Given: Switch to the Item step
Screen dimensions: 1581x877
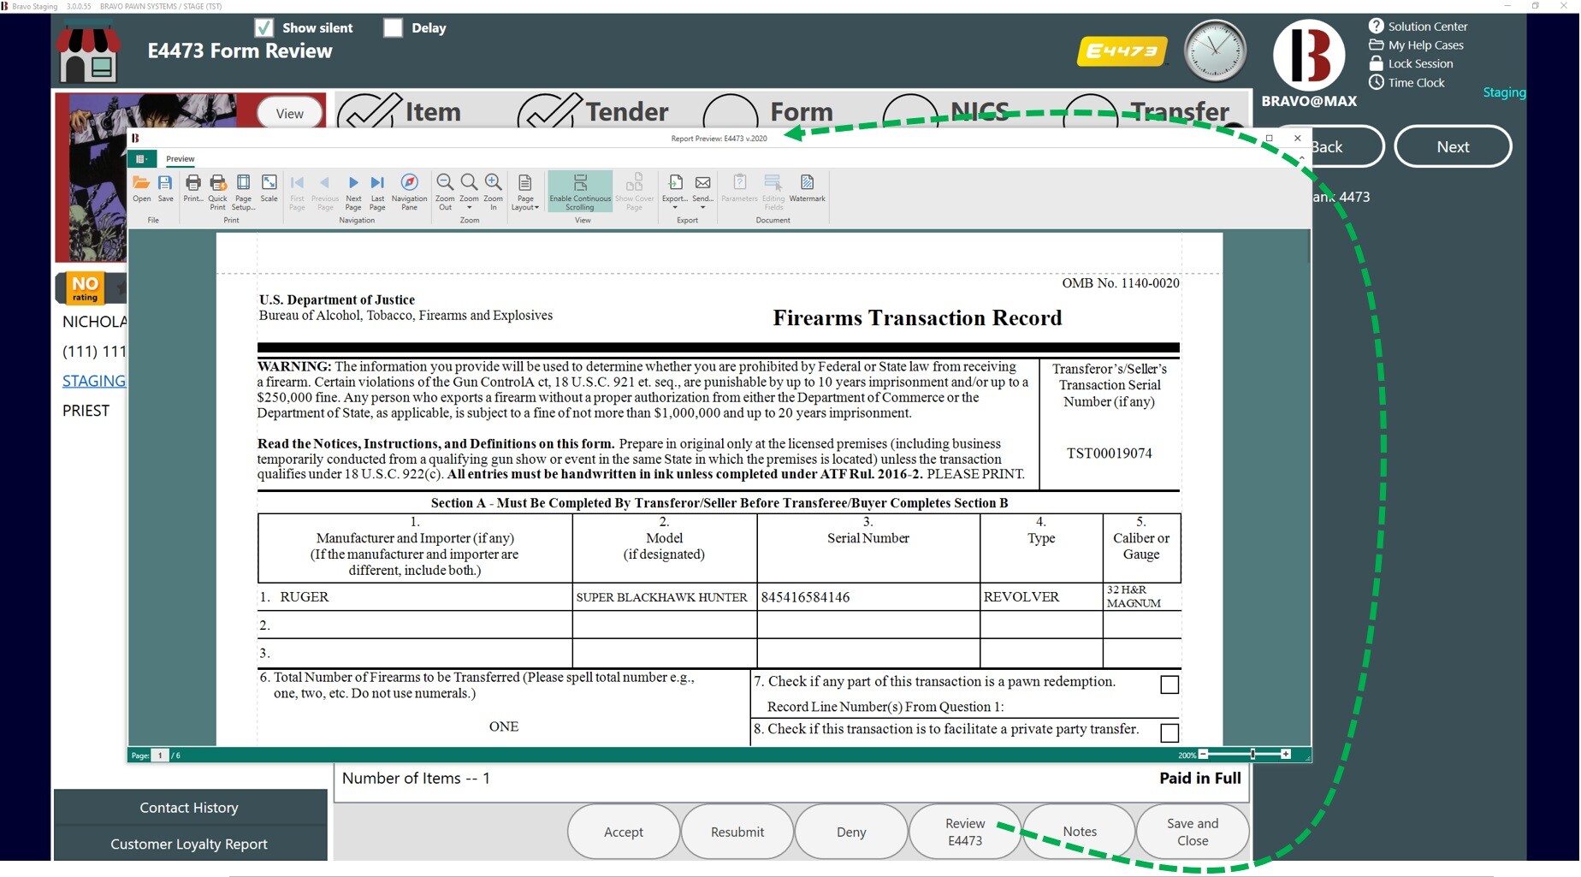Looking at the screenshot, I should tap(400, 111).
